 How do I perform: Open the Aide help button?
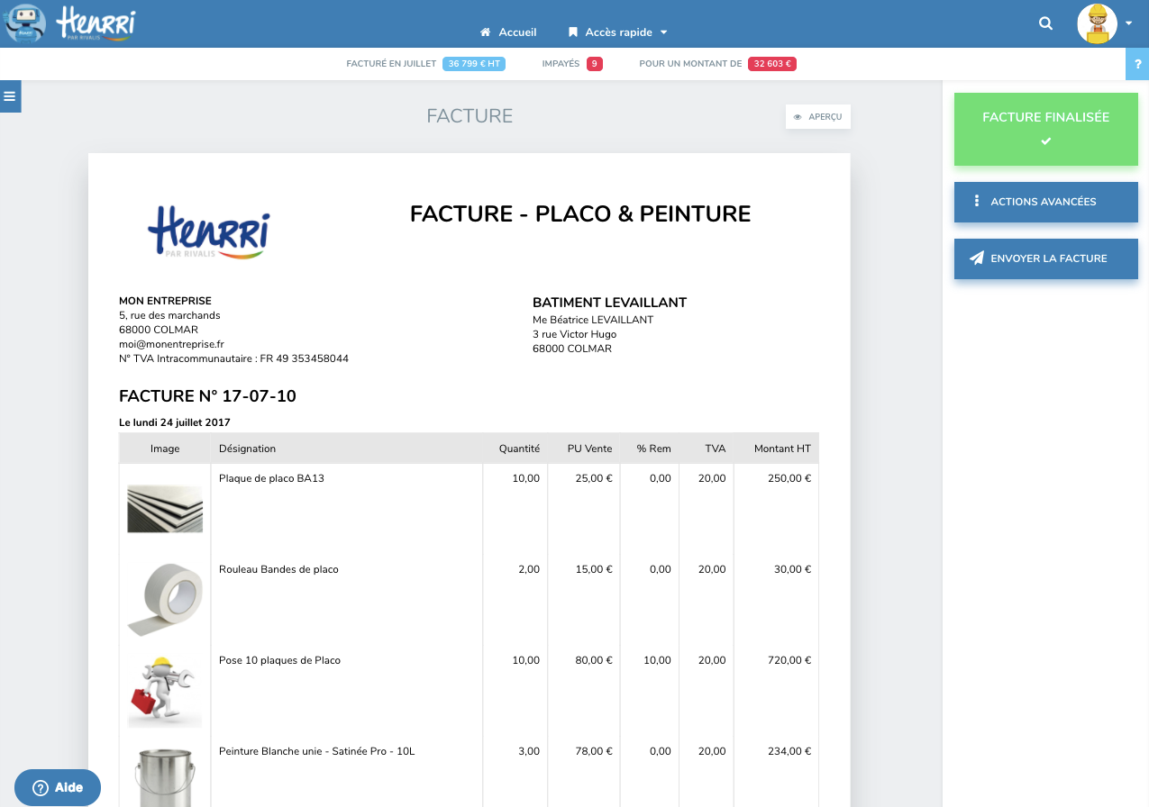tap(58, 787)
